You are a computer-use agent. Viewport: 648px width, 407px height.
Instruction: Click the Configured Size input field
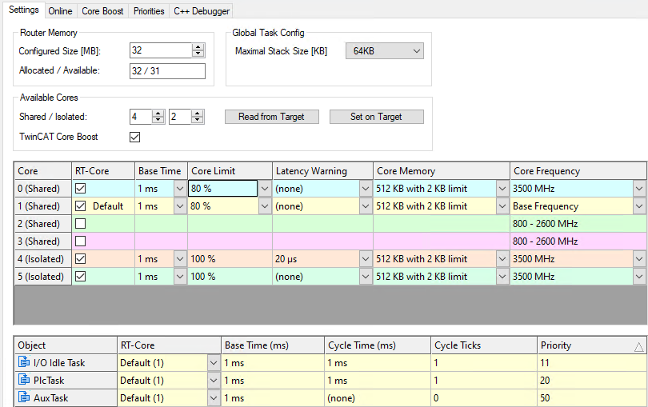[x=160, y=50]
